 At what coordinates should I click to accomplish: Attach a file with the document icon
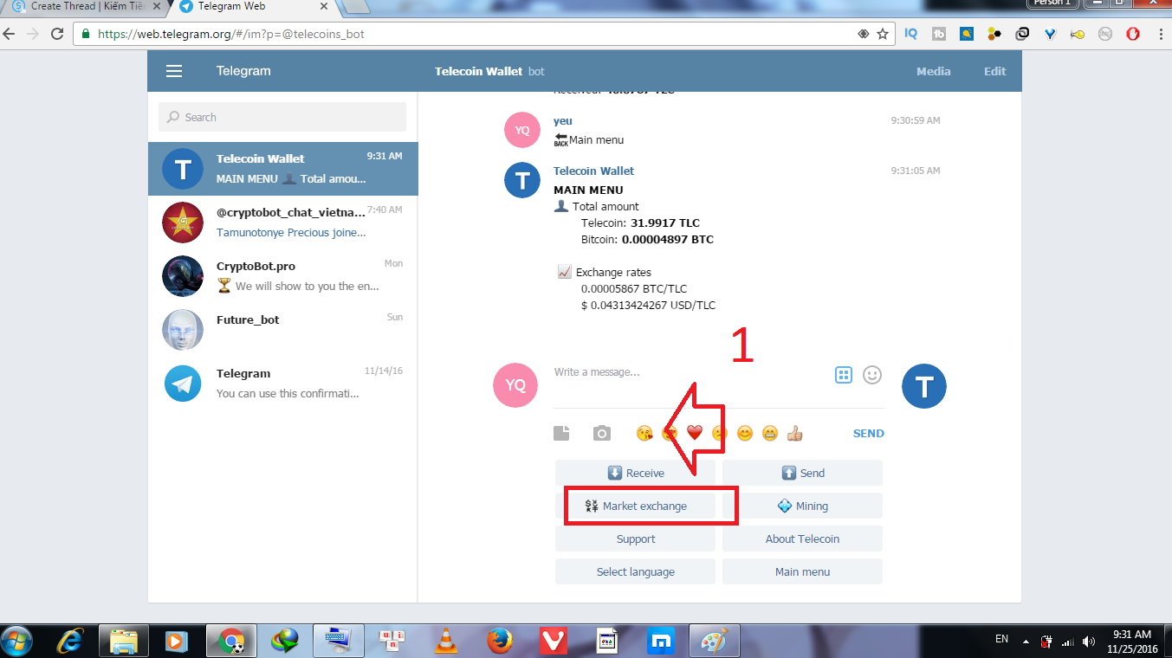pos(561,433)
